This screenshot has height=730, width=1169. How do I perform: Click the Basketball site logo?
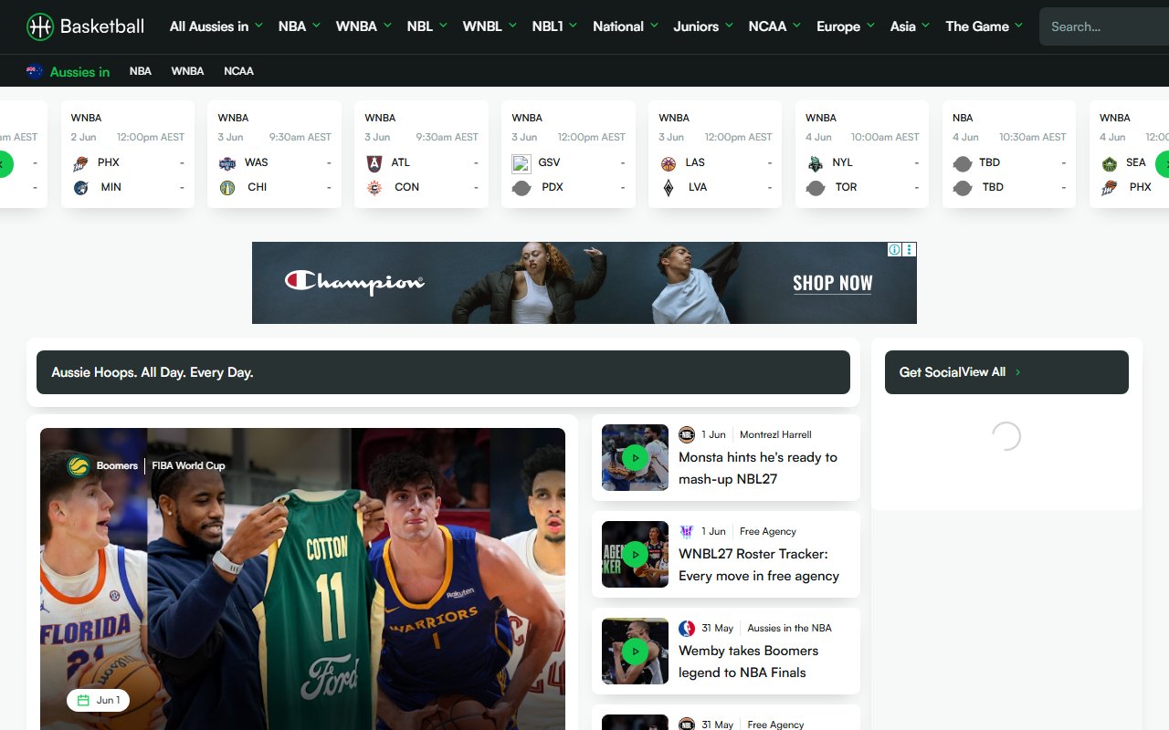point(85,26)
